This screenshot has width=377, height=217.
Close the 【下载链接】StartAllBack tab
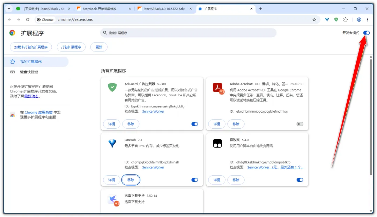pos(69,9)
